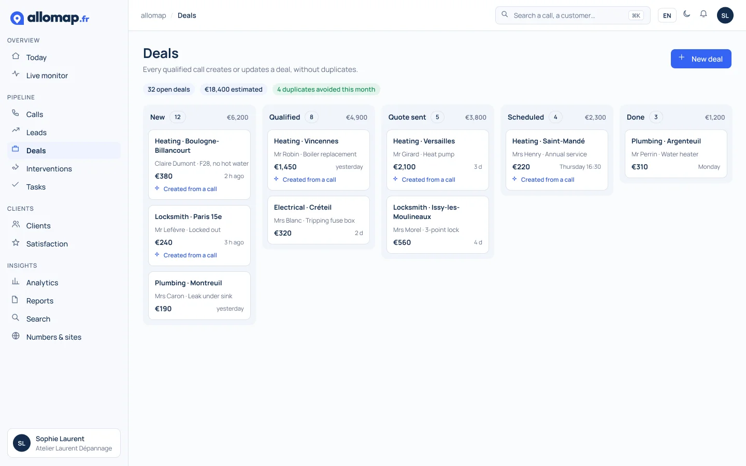Create a New deal

pos(701,59)
